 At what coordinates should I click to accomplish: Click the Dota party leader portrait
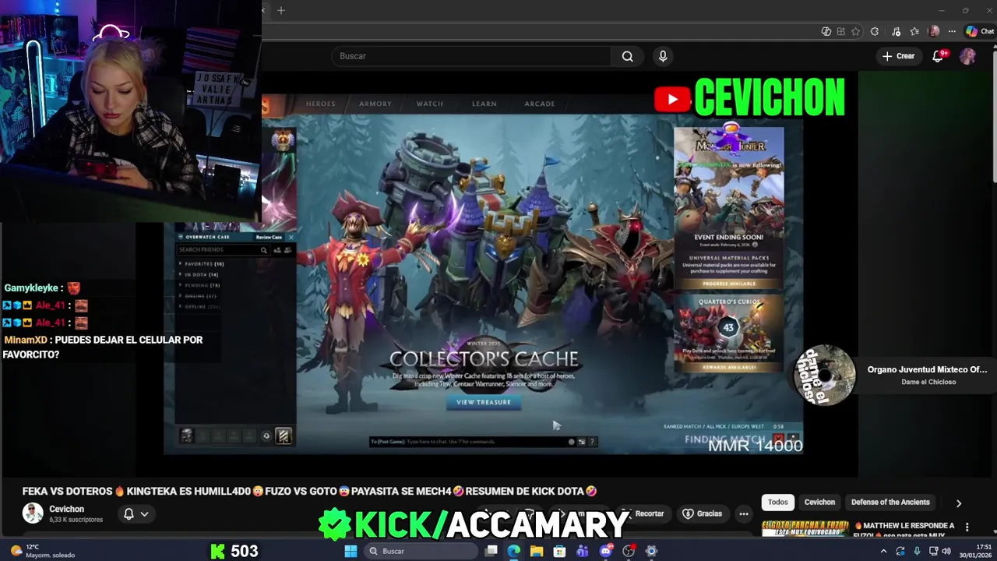coord(187,436)
